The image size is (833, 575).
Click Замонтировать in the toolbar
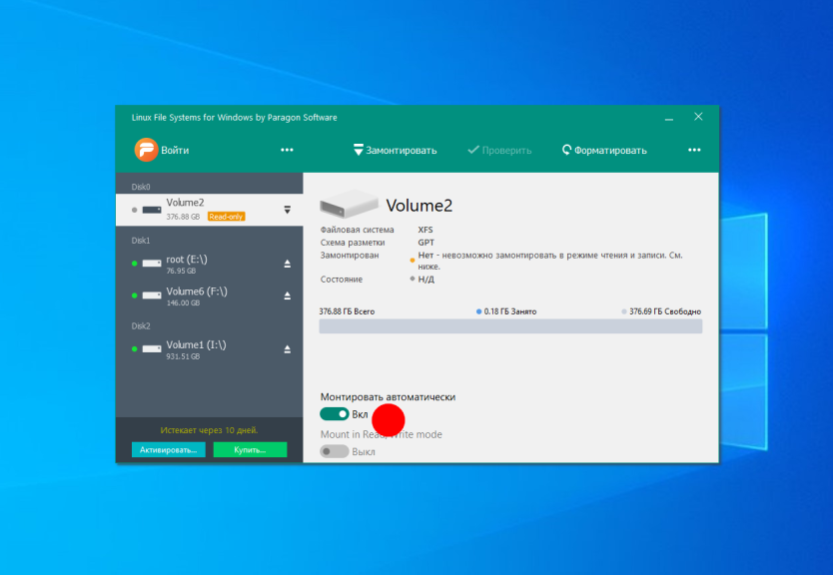coord(396,151)
